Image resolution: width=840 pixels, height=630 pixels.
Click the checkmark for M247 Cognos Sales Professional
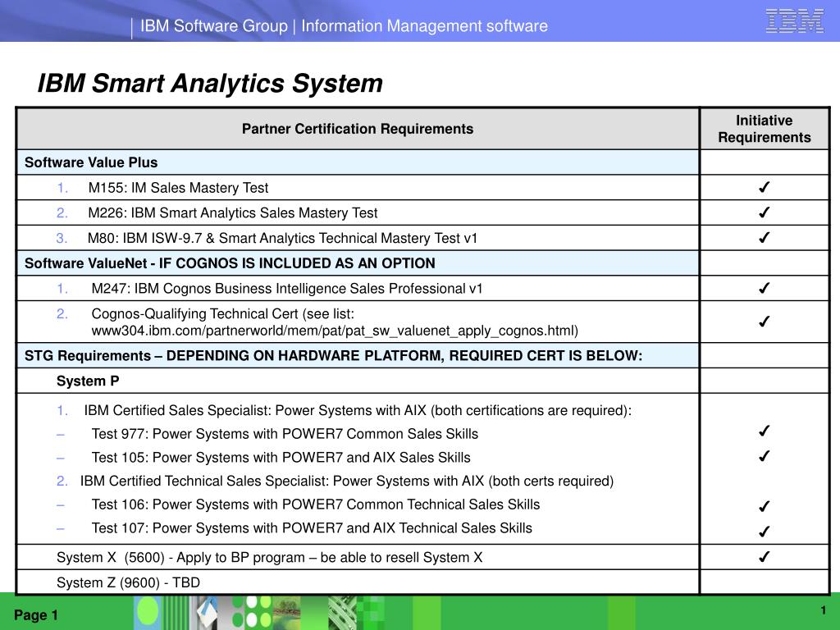pos(764,288)
